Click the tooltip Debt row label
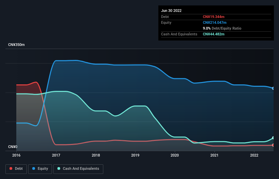The width and height of the screenshot is (279, 179). click(x=165, y=17)
